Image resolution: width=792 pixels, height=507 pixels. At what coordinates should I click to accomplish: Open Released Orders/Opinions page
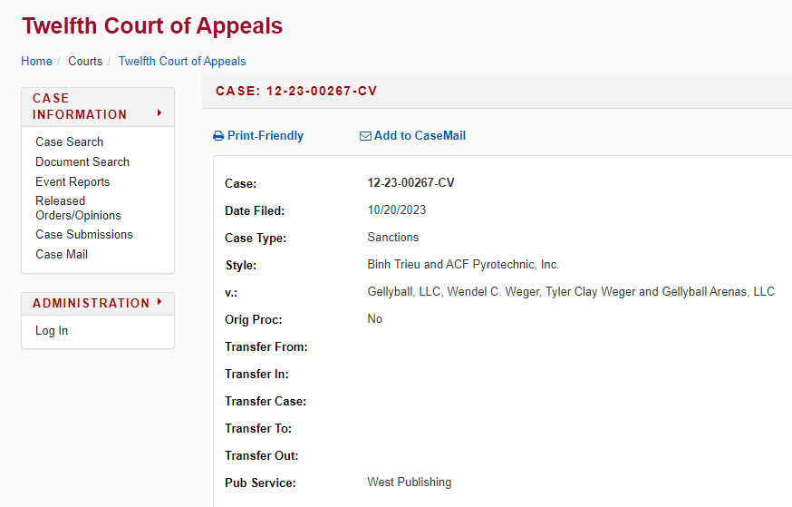point(78,209)
